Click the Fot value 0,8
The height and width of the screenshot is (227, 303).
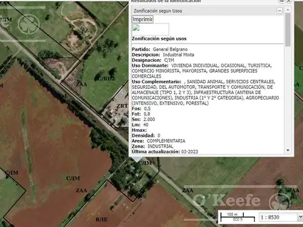147,114
